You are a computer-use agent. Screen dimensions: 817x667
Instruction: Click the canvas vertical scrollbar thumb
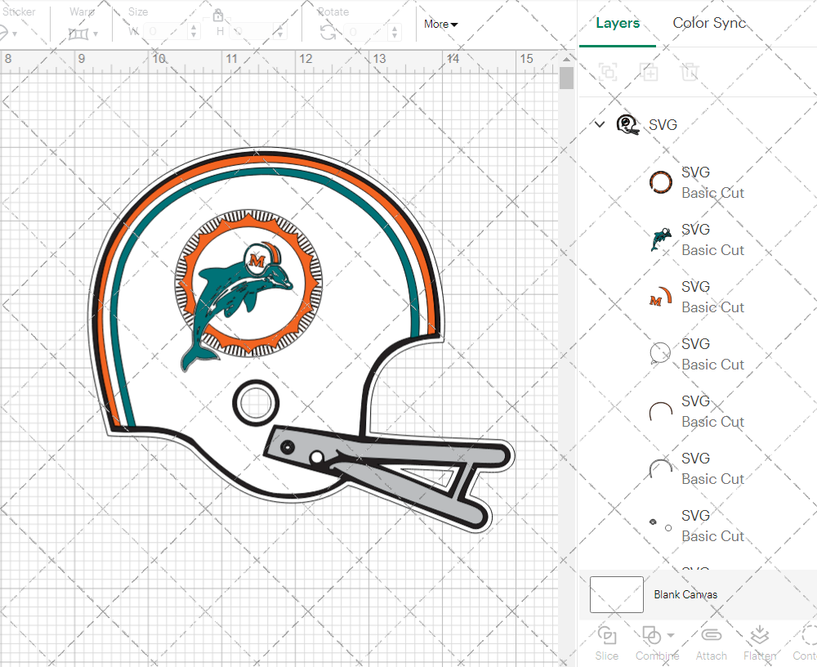tap(566, 78)
